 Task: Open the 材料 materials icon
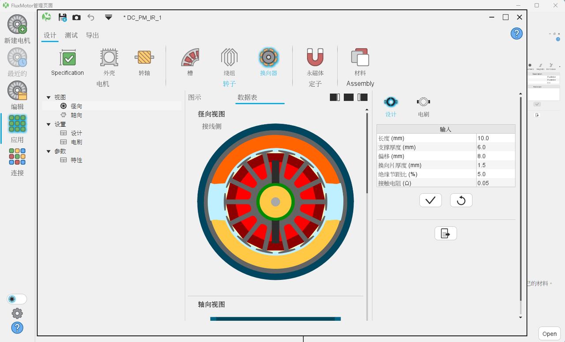coord(360,57)
